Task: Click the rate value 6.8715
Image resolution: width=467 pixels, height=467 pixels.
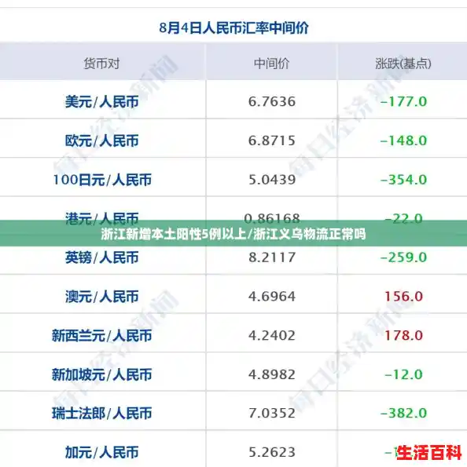Action: coord(272,140)
